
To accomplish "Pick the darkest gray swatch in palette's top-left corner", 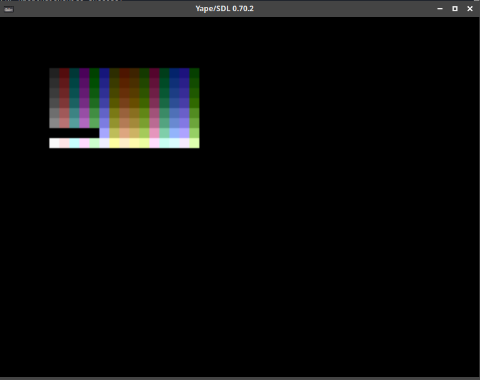I will [x=54, y=73].
